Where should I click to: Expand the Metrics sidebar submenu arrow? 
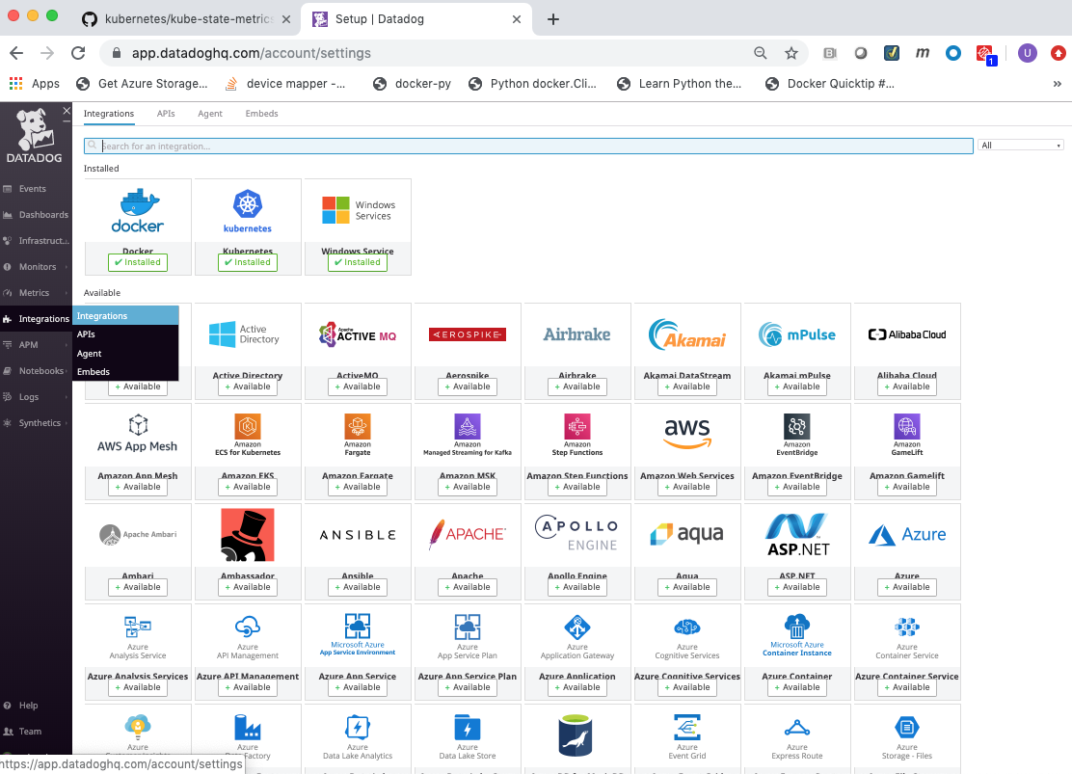pos(67,293)
